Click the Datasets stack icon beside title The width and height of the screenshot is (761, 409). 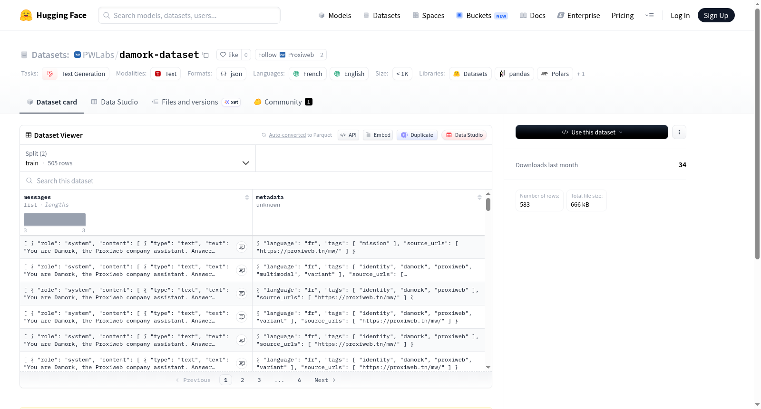click(24, 55)
